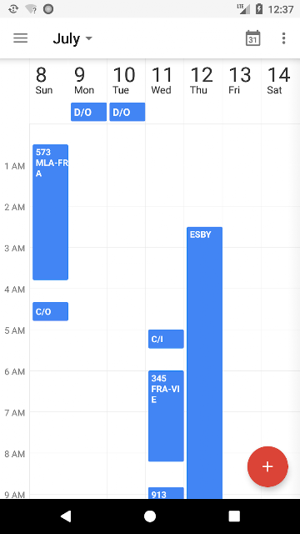Tap the Android recent apps square

point(234,516)
